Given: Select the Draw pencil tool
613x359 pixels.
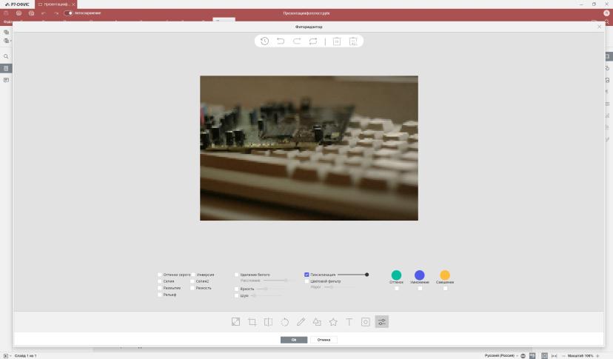Looking at the screenshot, I should [x=301, y=322].
